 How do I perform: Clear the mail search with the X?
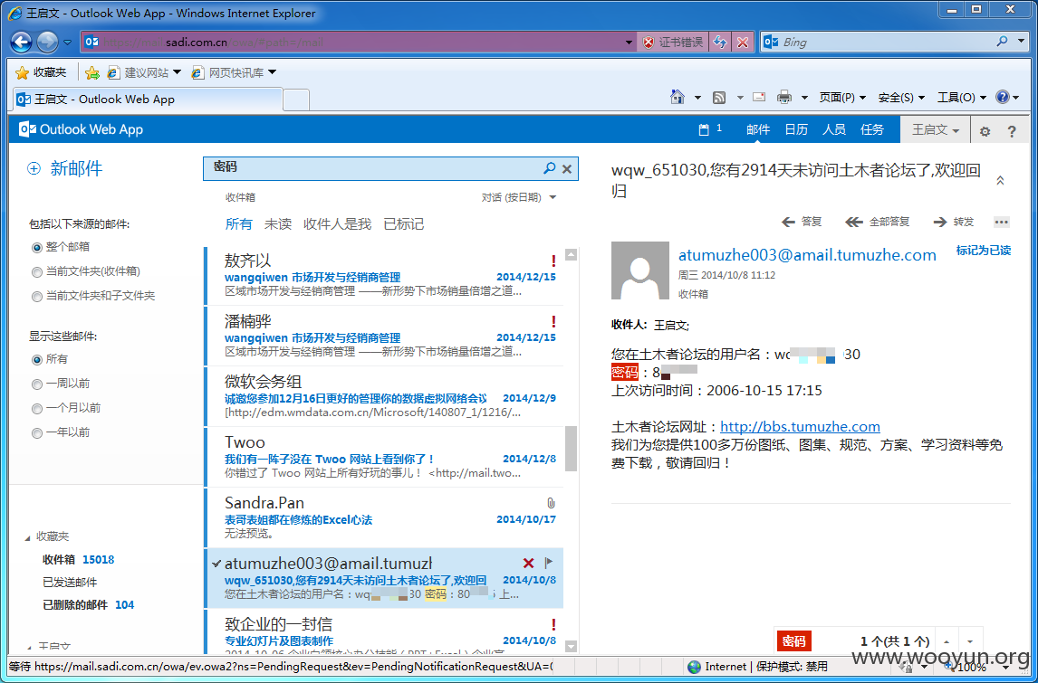pos(567,169)
